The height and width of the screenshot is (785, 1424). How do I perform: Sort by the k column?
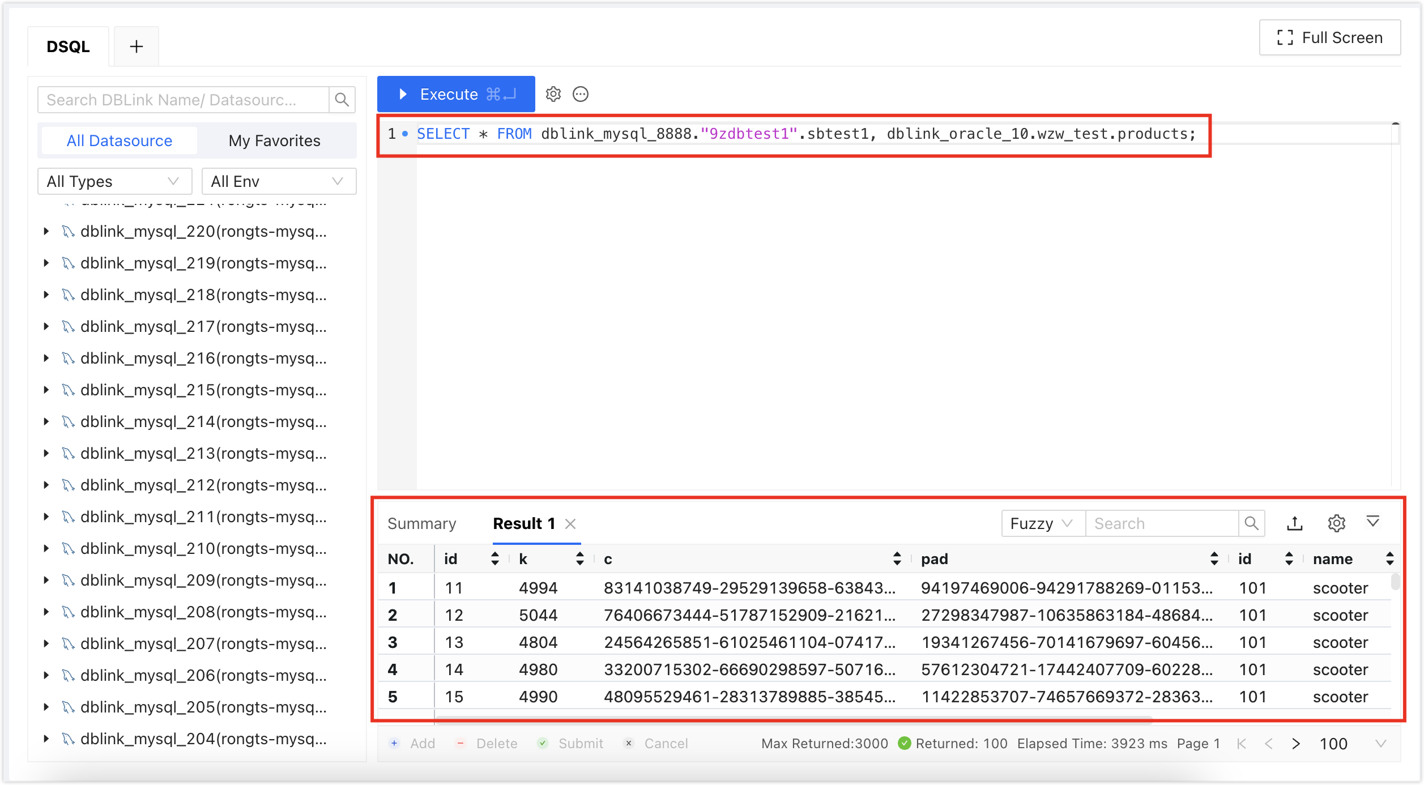[579, 559]
